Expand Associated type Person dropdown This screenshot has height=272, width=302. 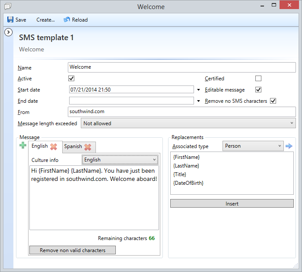tap(253, 146)
